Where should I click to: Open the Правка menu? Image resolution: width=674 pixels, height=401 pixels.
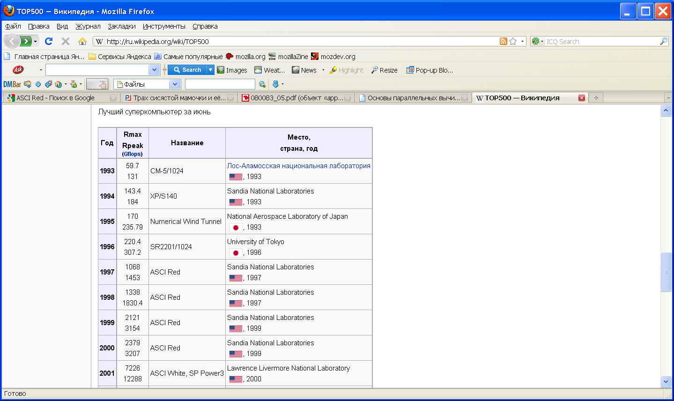[39, 26]
